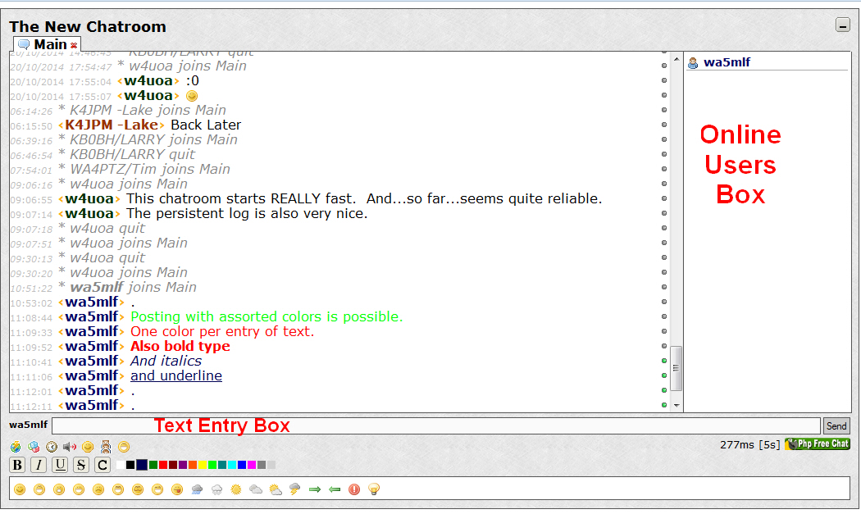Insert the light bulb emoticon

pyautogui.click(x=374, y=489)
